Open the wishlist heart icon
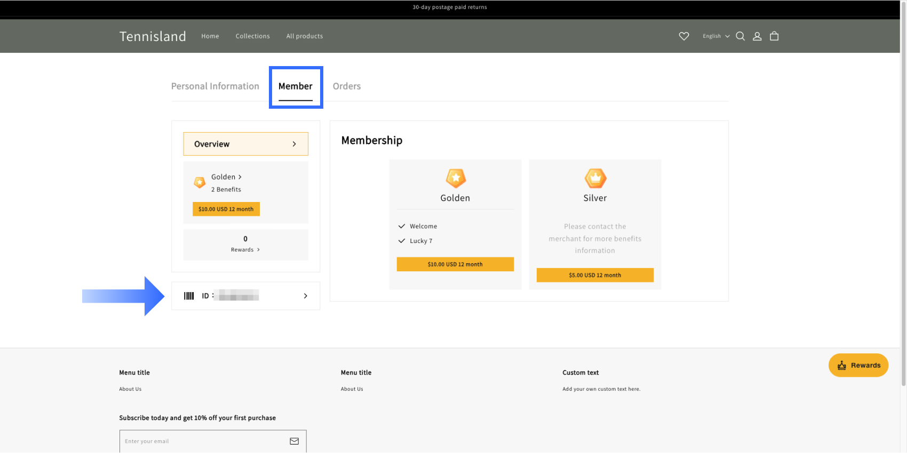Viewport: 907px width, 453px height. [683, 36]
